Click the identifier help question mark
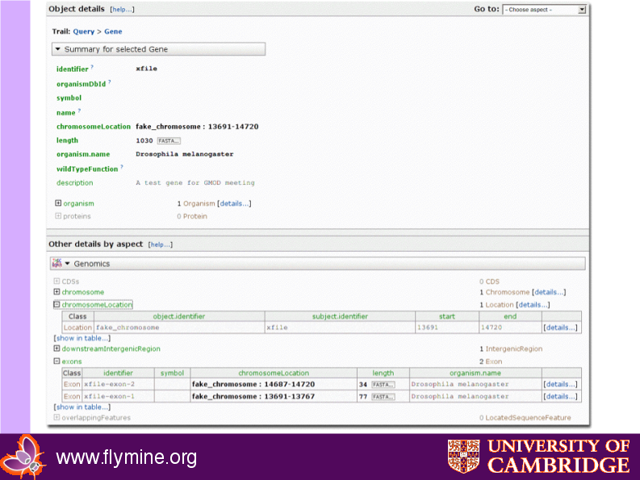Image resolution: width=640 pixels, height=480 pixels. coord(92,67)
